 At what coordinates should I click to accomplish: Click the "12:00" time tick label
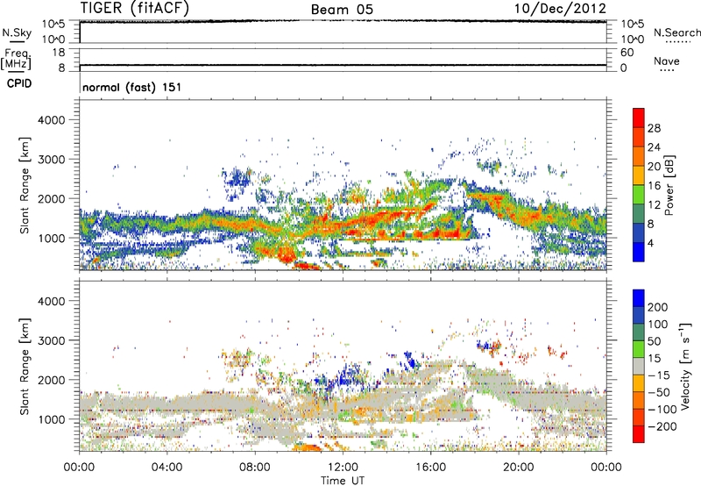pos(343,468)
